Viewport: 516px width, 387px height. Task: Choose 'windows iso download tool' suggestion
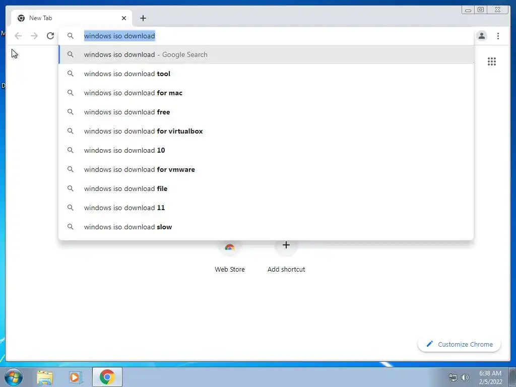click(x=266, y=74)
